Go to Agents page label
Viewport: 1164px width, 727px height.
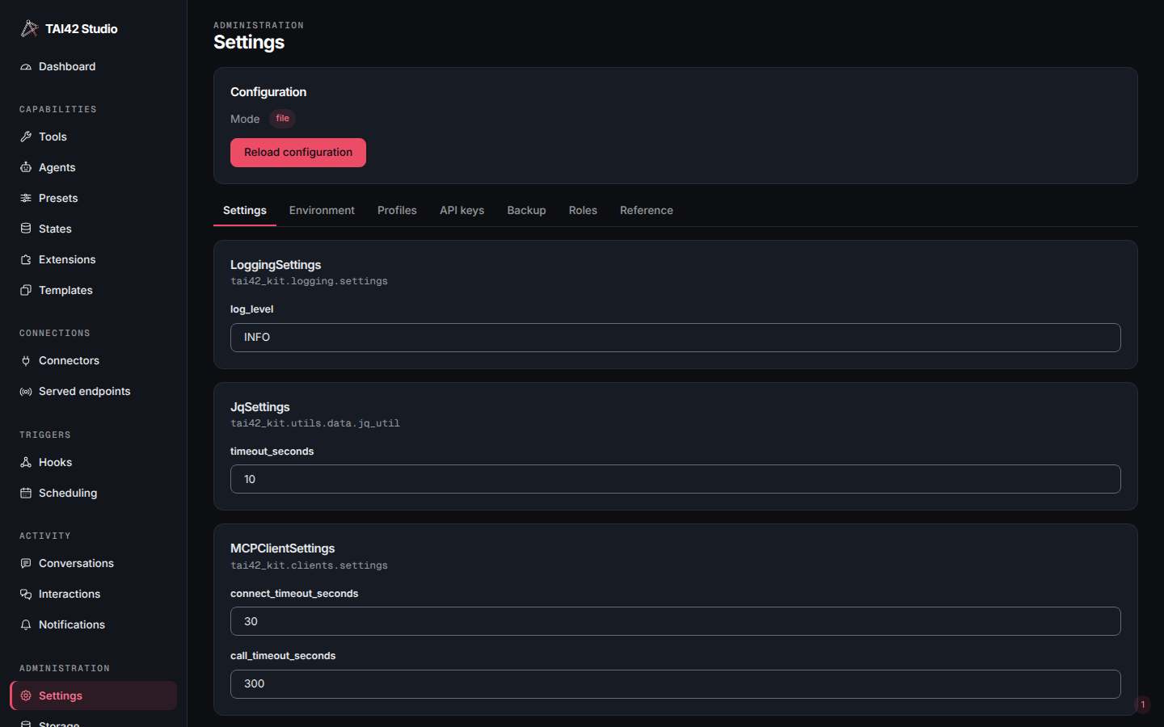[x=57, y=168]
